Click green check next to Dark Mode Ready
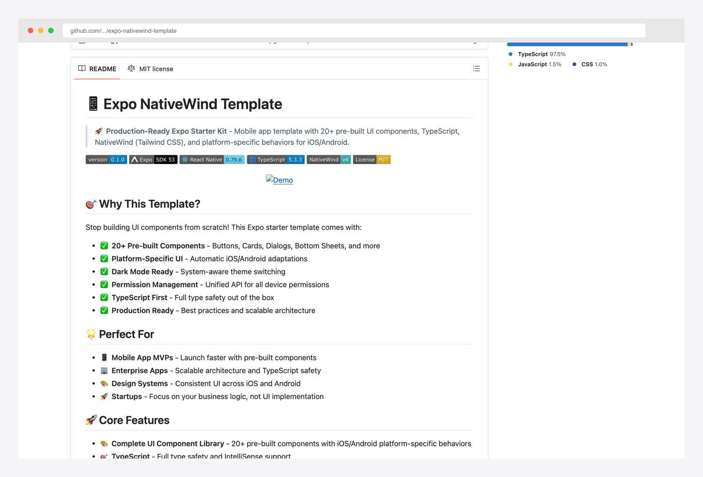Screen dimensions: 703x477 (104, 271)
